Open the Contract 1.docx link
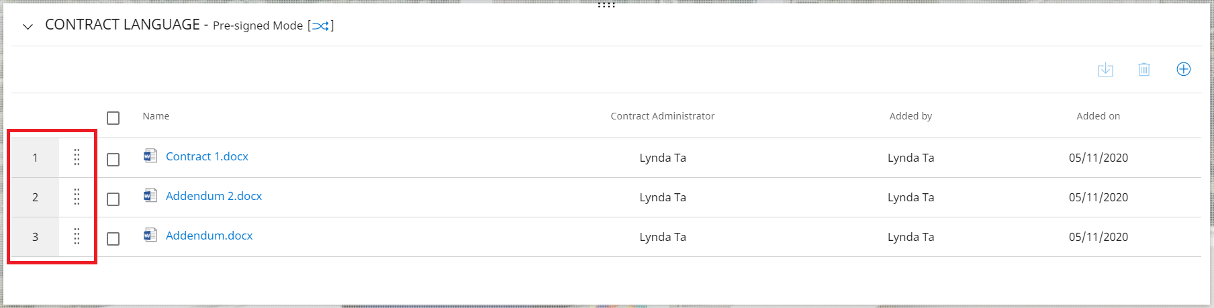1214x308 pixels. [207, 156]
